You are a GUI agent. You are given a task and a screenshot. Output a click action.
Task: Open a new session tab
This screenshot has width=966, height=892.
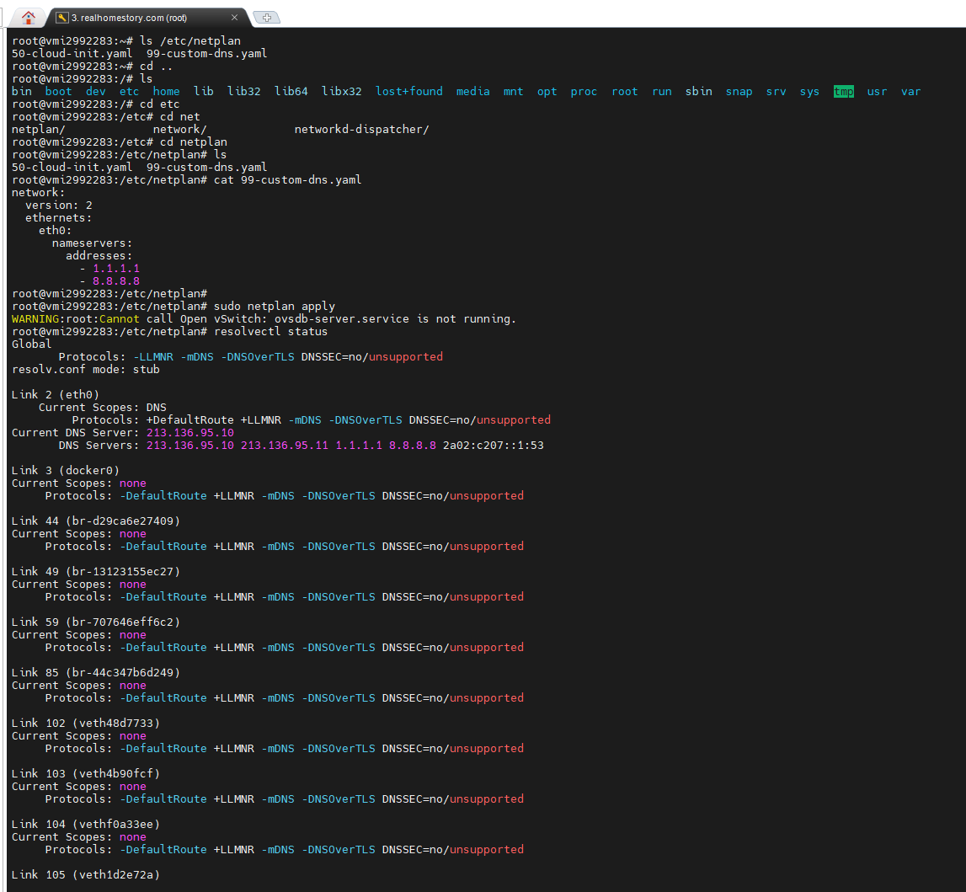click(x=267, y=18)
